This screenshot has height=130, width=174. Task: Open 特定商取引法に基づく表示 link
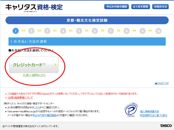tap(154, 116)
